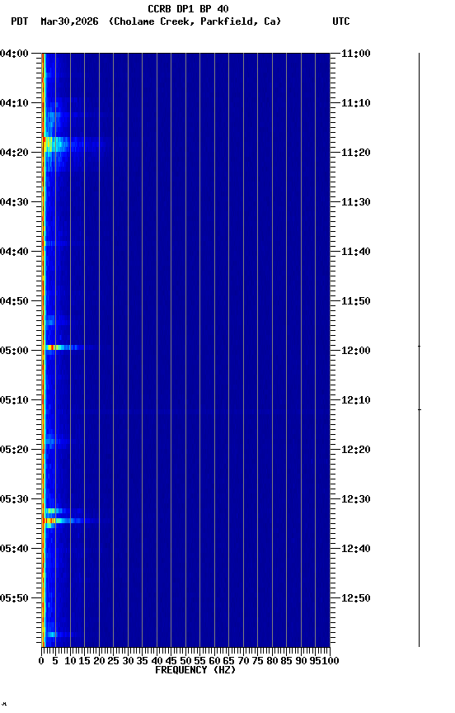The height and width of the screenshot is (713, 455).
Task: Click the UTC time label "11:10"
Action: tap(355, 103)
